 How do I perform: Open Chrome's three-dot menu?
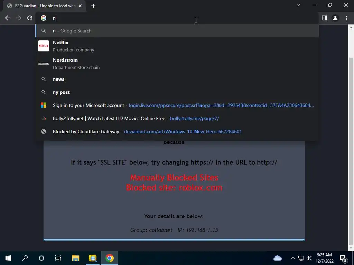(x=346, y=18)
